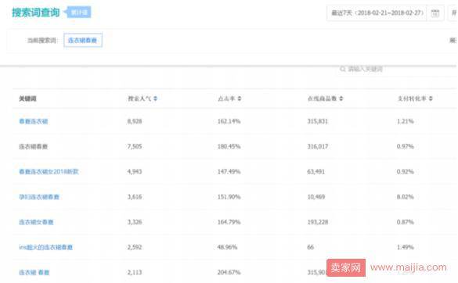Screen dimensions: 458x283
Task: Open the ins超火的连衣裙春夏 keyword link
Action: click(x=46, y=247)
